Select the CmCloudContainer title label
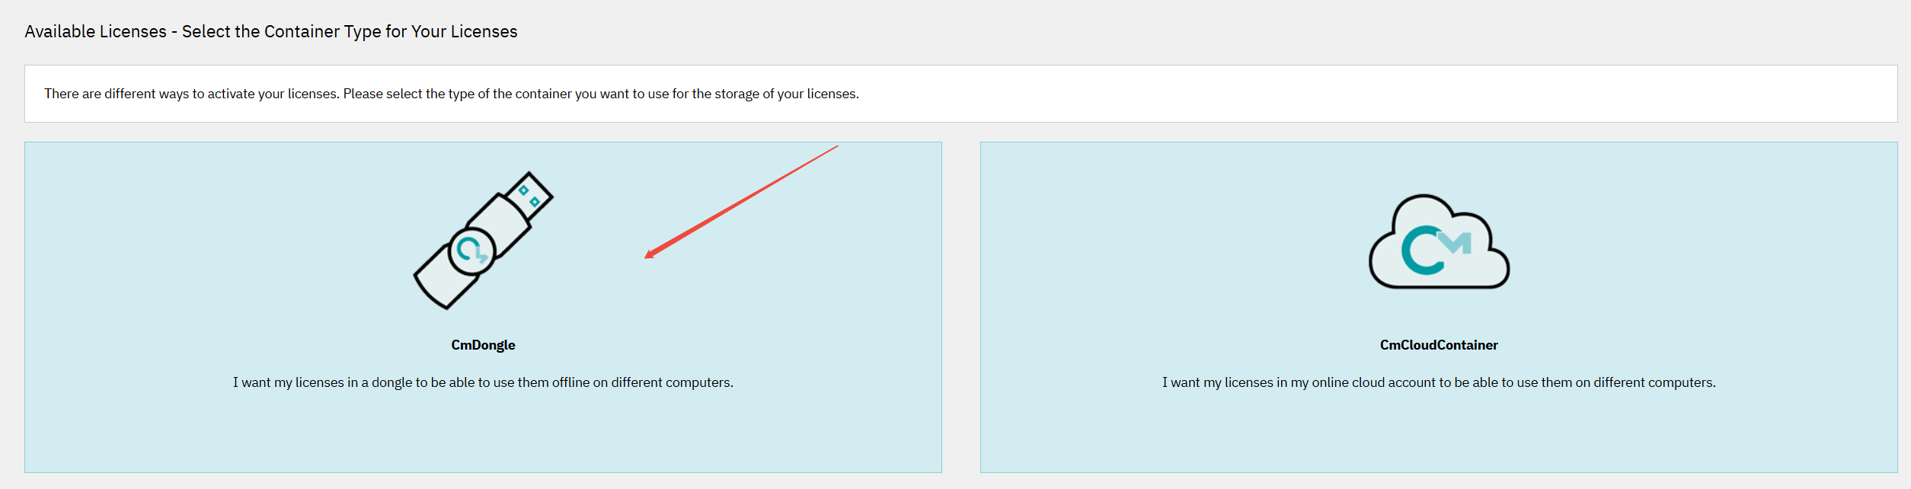This screenshot has height=489, width=1911. 1439,345
